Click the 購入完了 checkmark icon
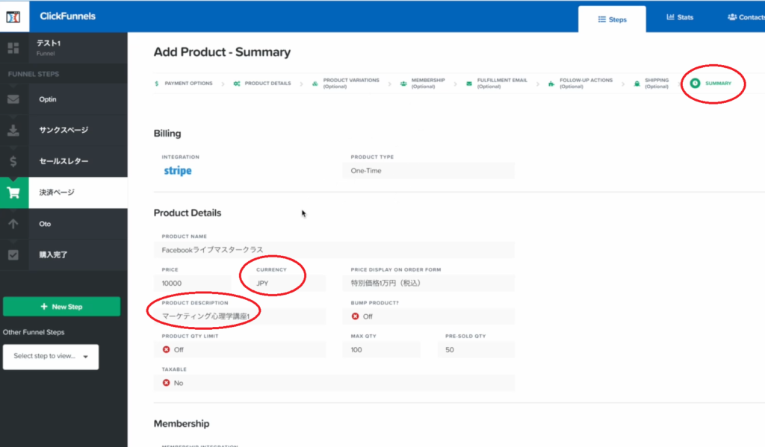 [13, 255]
